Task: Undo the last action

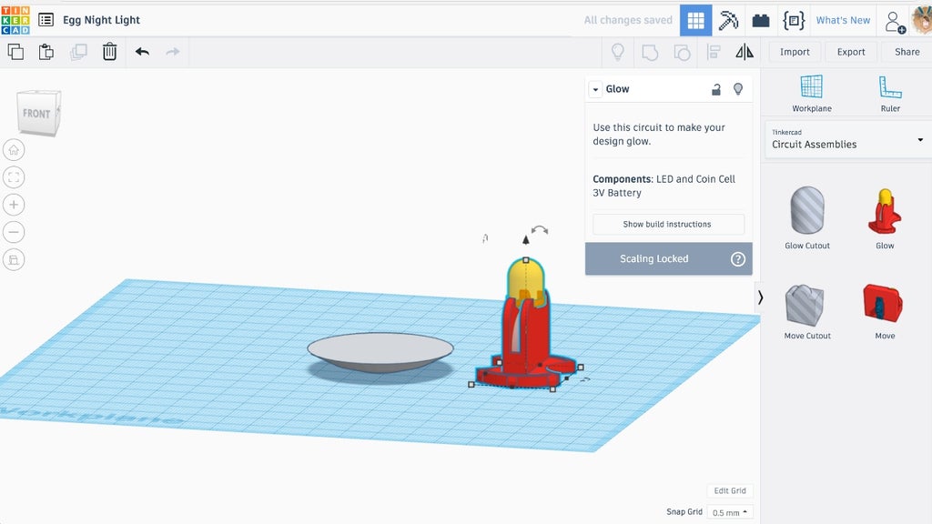Action: [x=142, y=52]
